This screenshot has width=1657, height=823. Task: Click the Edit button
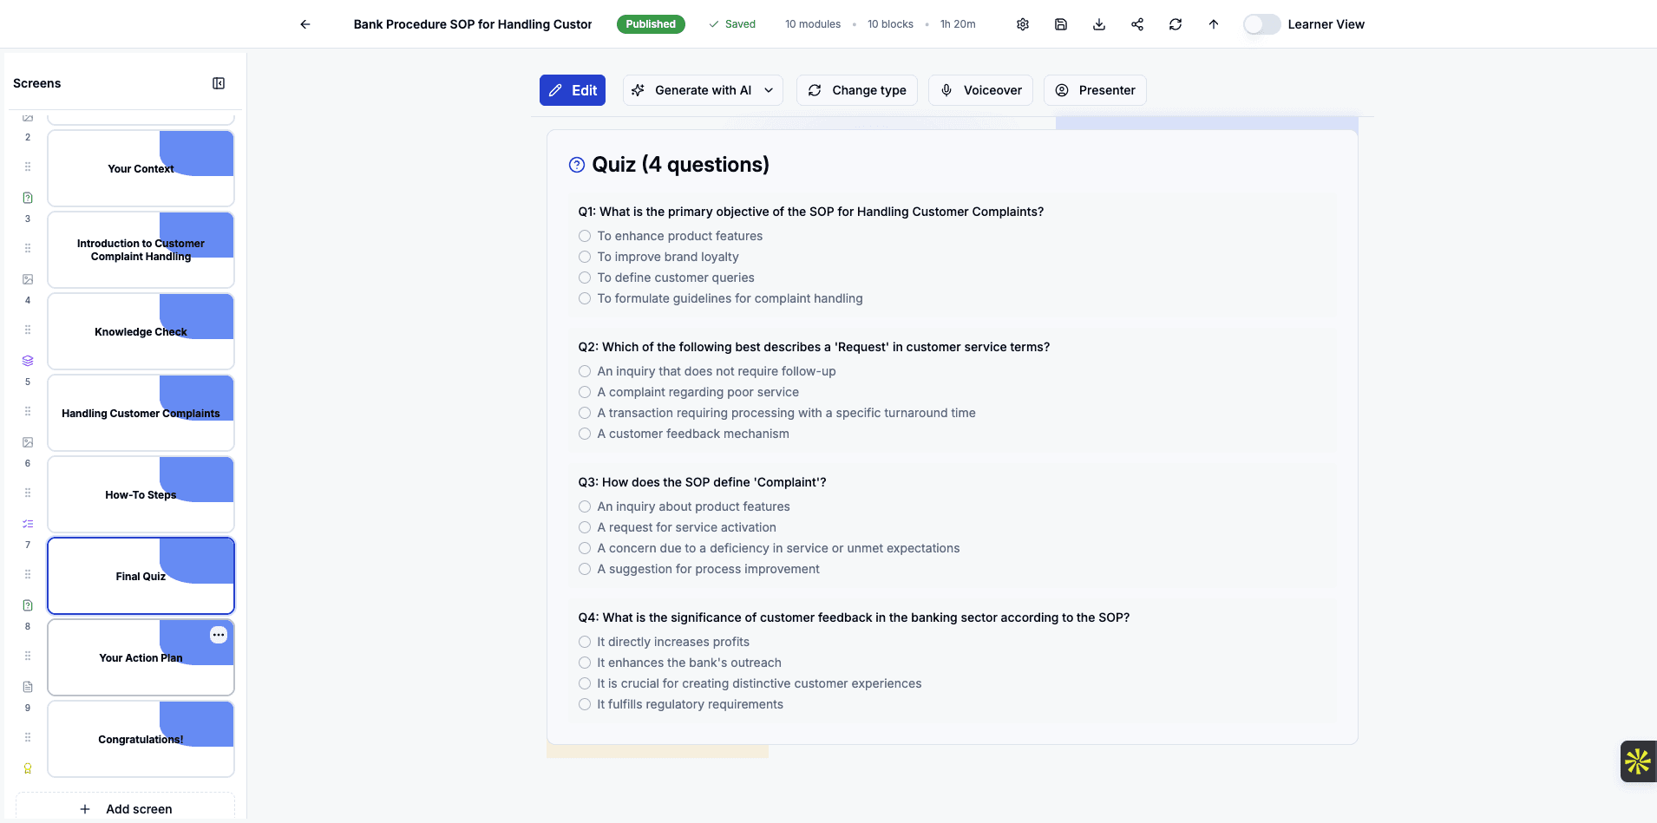pyautogui.click(x=573, y=90)
